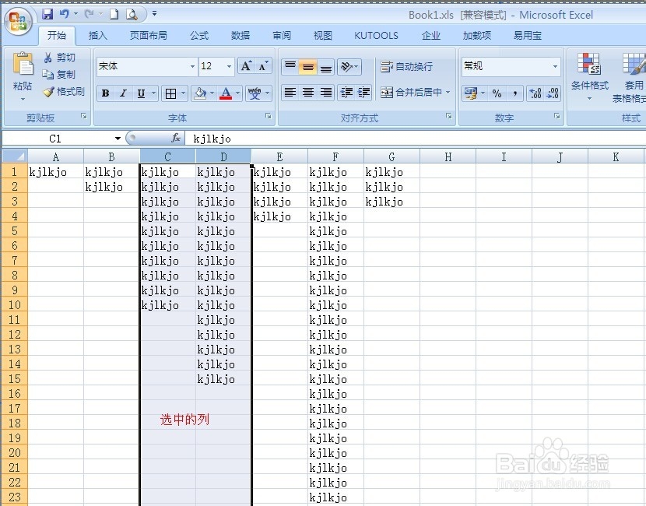Switch to the KUTOOLS ribbon tab

click(376, 35)
